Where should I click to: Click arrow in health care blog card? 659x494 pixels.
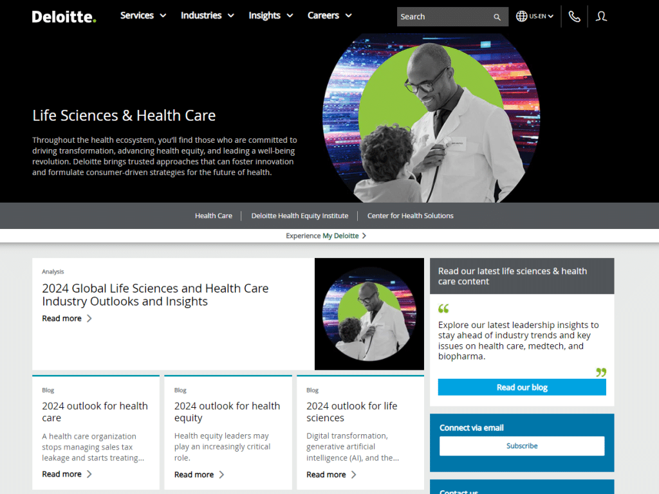point(89,474)
